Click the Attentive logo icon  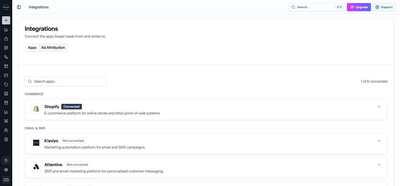(36, 167)
